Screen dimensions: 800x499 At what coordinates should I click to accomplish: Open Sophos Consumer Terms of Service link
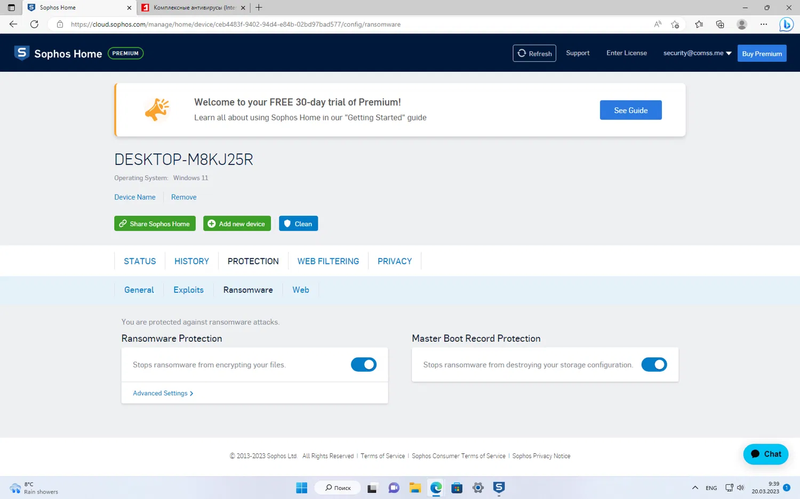click(459, 456)
